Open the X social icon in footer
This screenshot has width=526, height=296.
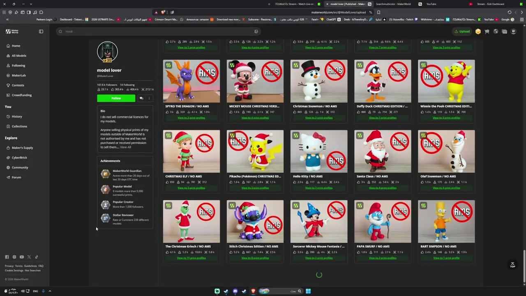[29, 257]
